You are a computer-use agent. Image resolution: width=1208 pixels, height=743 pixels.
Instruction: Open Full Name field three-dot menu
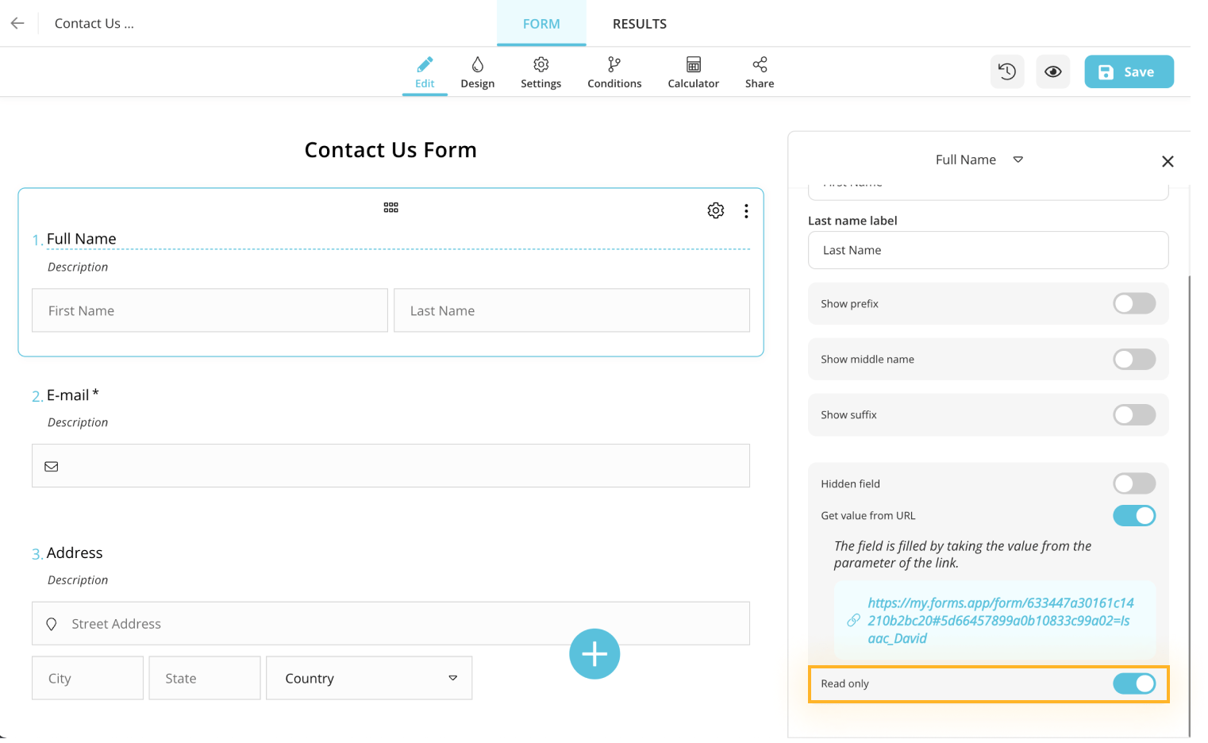746,211
